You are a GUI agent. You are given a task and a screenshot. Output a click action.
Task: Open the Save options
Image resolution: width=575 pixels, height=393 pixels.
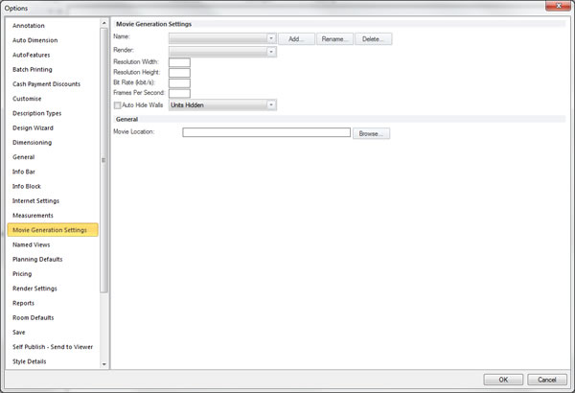coord(19,333)
